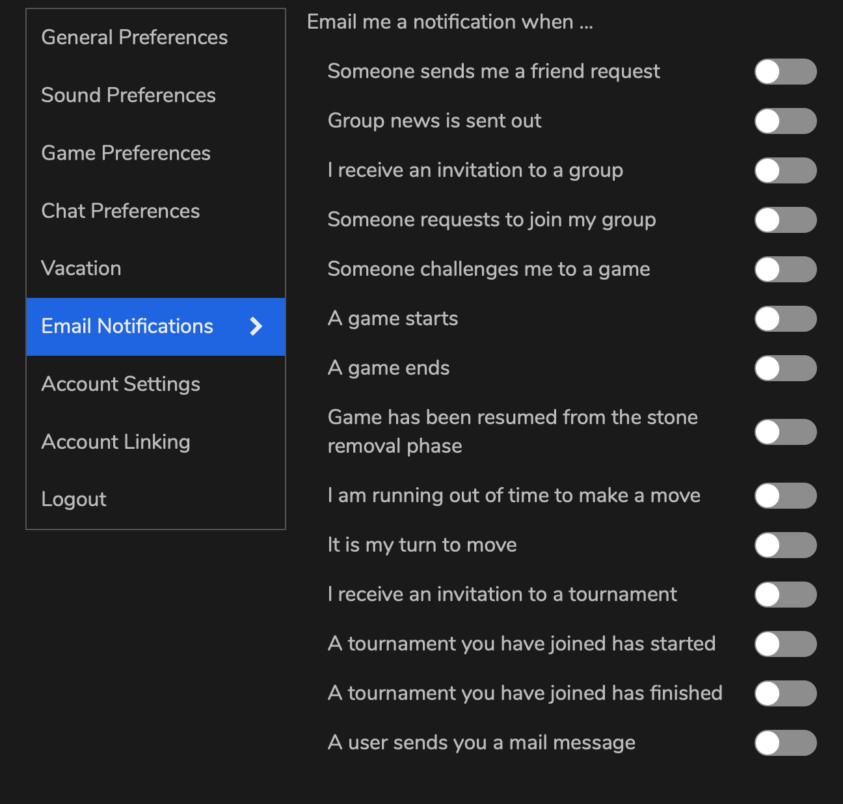
Task: Turn on group invitation email notification
Action: click(x=785, y=170)
